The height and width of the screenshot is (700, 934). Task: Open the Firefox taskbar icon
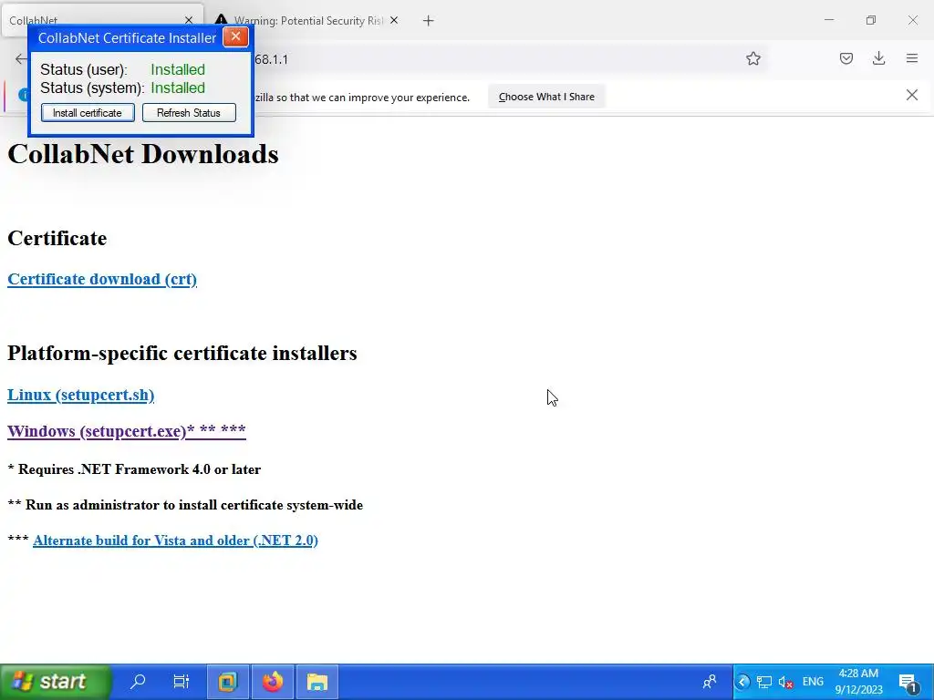[x=273, y=682]
